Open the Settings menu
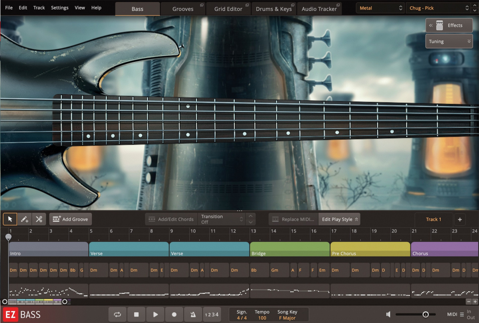Viewport: 479px width, 323px height. coord(59,8)
